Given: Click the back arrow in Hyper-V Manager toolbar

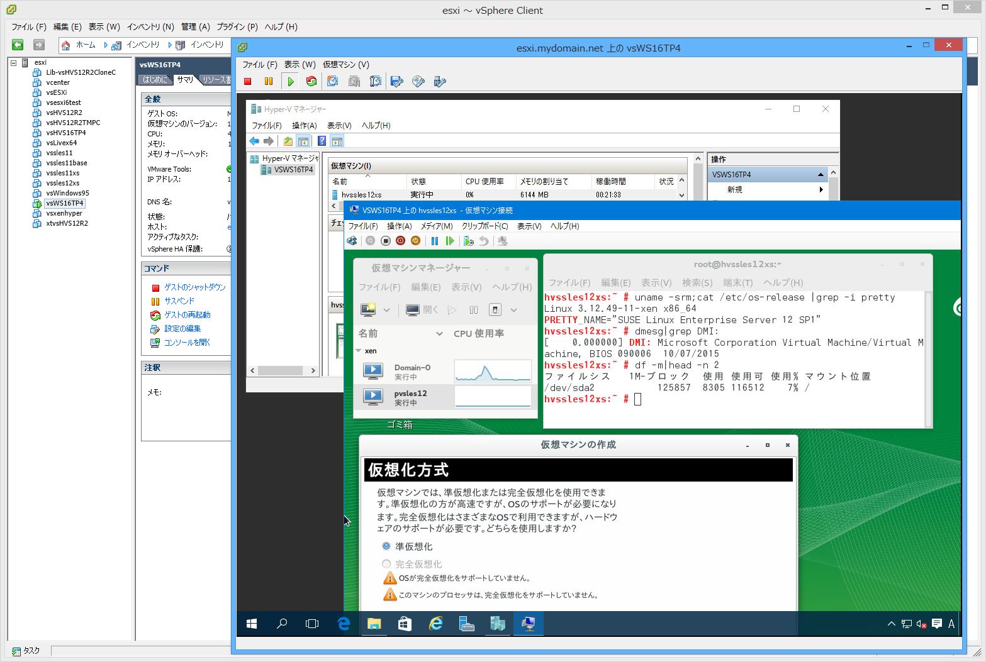Looking at the screenshot, I should pyautogui.click(x=254, y=141).
